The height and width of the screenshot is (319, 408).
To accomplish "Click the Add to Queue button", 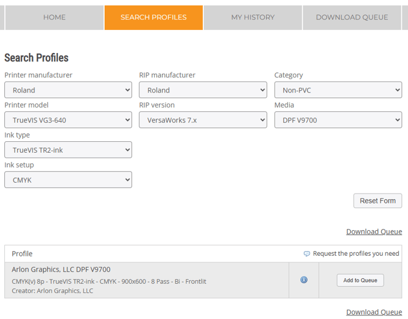I will click(360, 281).
